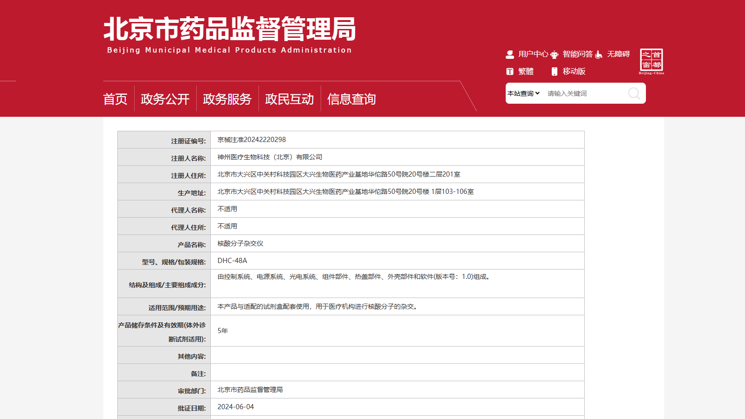Screen dimensions: 745x419
Task: Click the traditional Chinese icon
Action: [x=510, y=71]
